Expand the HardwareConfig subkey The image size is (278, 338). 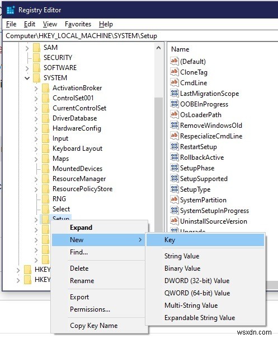36,129
